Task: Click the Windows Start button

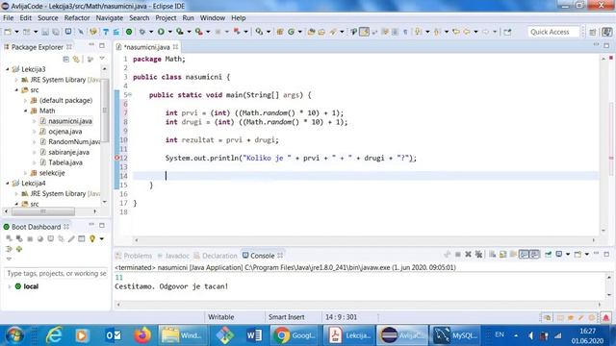Action: click(x=15, y=335)
